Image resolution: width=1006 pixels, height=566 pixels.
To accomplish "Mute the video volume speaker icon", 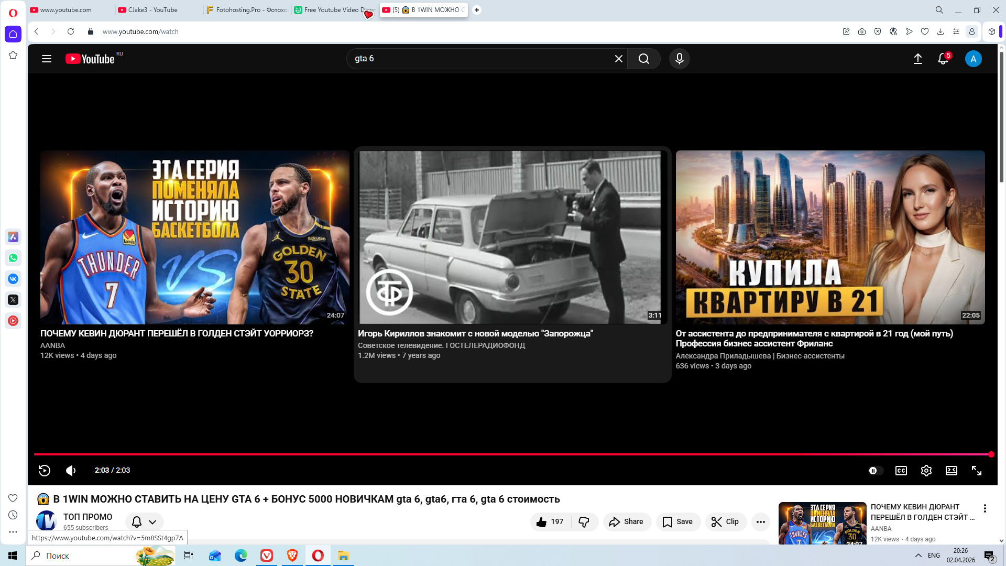I will pos(71,471).
